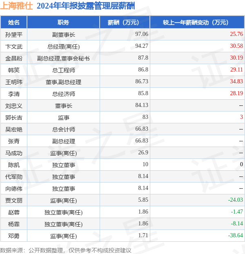Click the name 孙望平
Image resolution: width=245 pixels, height=254 pixels.
click(x=14, y=35)
